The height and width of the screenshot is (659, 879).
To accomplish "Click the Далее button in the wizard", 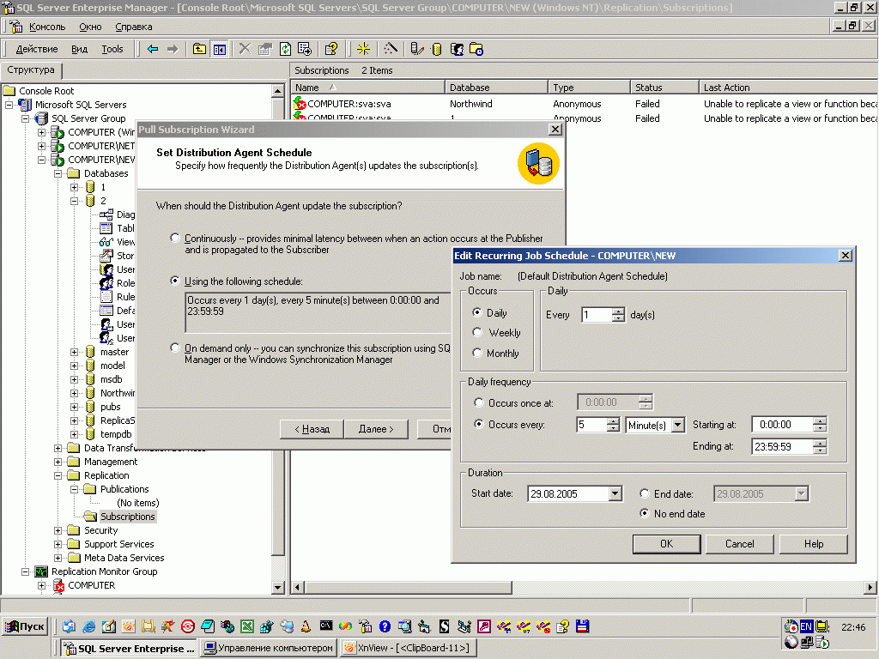I will [376, 429].
